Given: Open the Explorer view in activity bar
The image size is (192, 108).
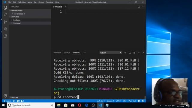Looking at the screenshot, I should [5, 8].
